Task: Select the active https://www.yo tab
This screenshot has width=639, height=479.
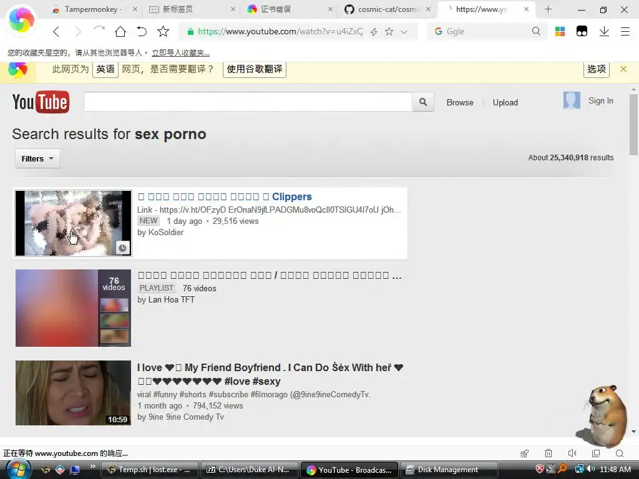Action: tap(481, 9)
